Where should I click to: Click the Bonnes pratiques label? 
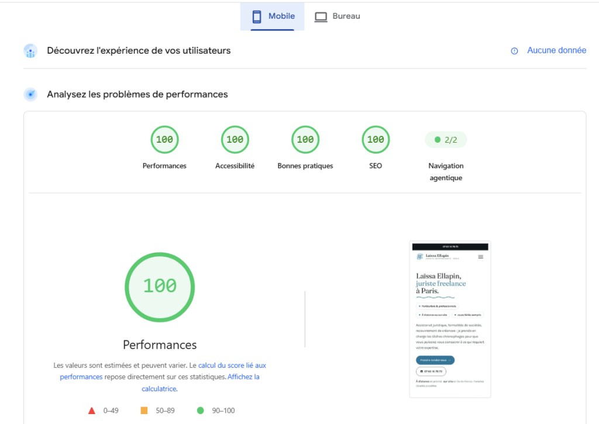[x=305, y=166]
